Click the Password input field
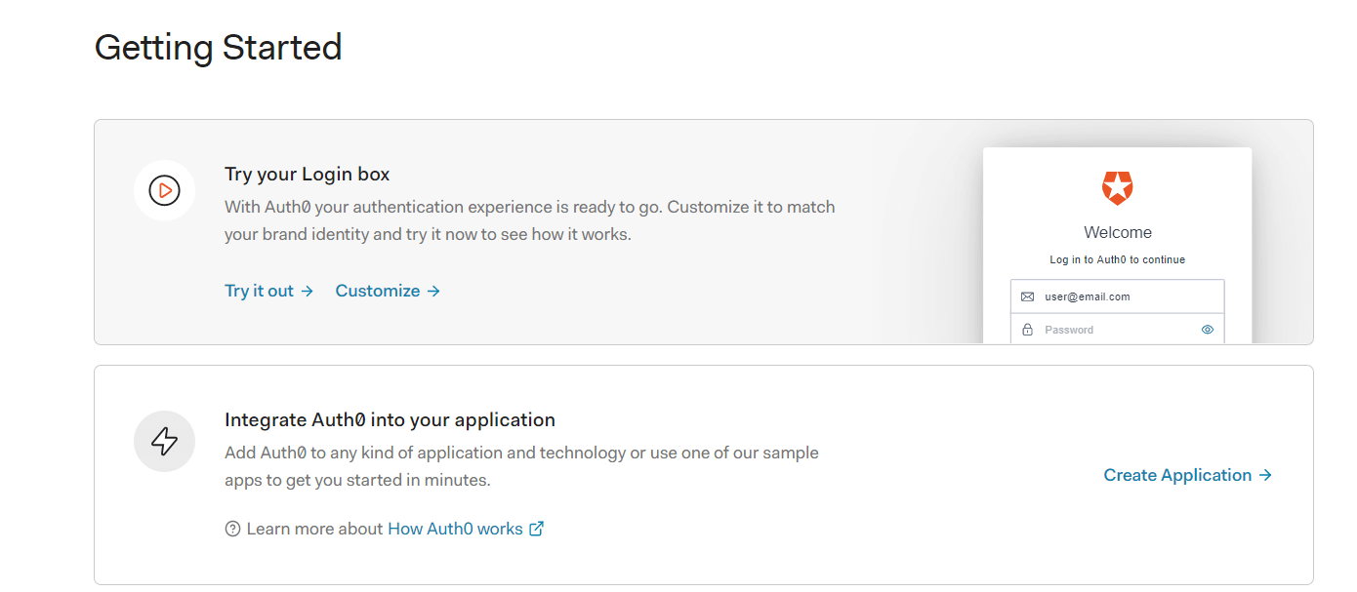Image resolution: width=1357 pixels, height=592 pixels. coord(1117,329)
